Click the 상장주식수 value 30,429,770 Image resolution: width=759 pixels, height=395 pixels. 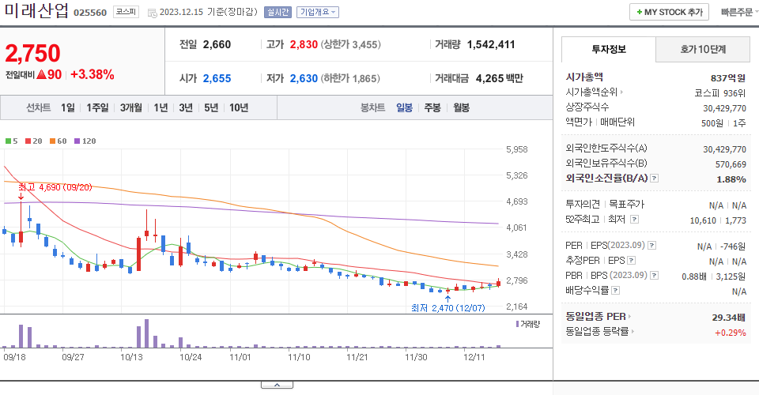coord(725,107)
